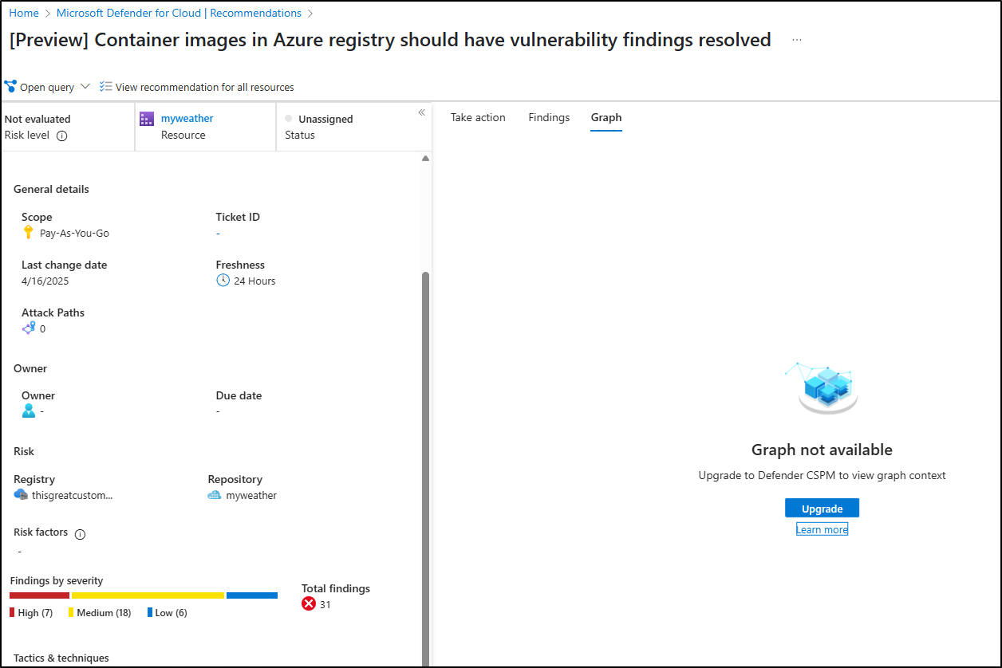The height and width of the screenshot is (668, 1002).
Task: Open the Learn more link
Action: [x=822, y=529]
